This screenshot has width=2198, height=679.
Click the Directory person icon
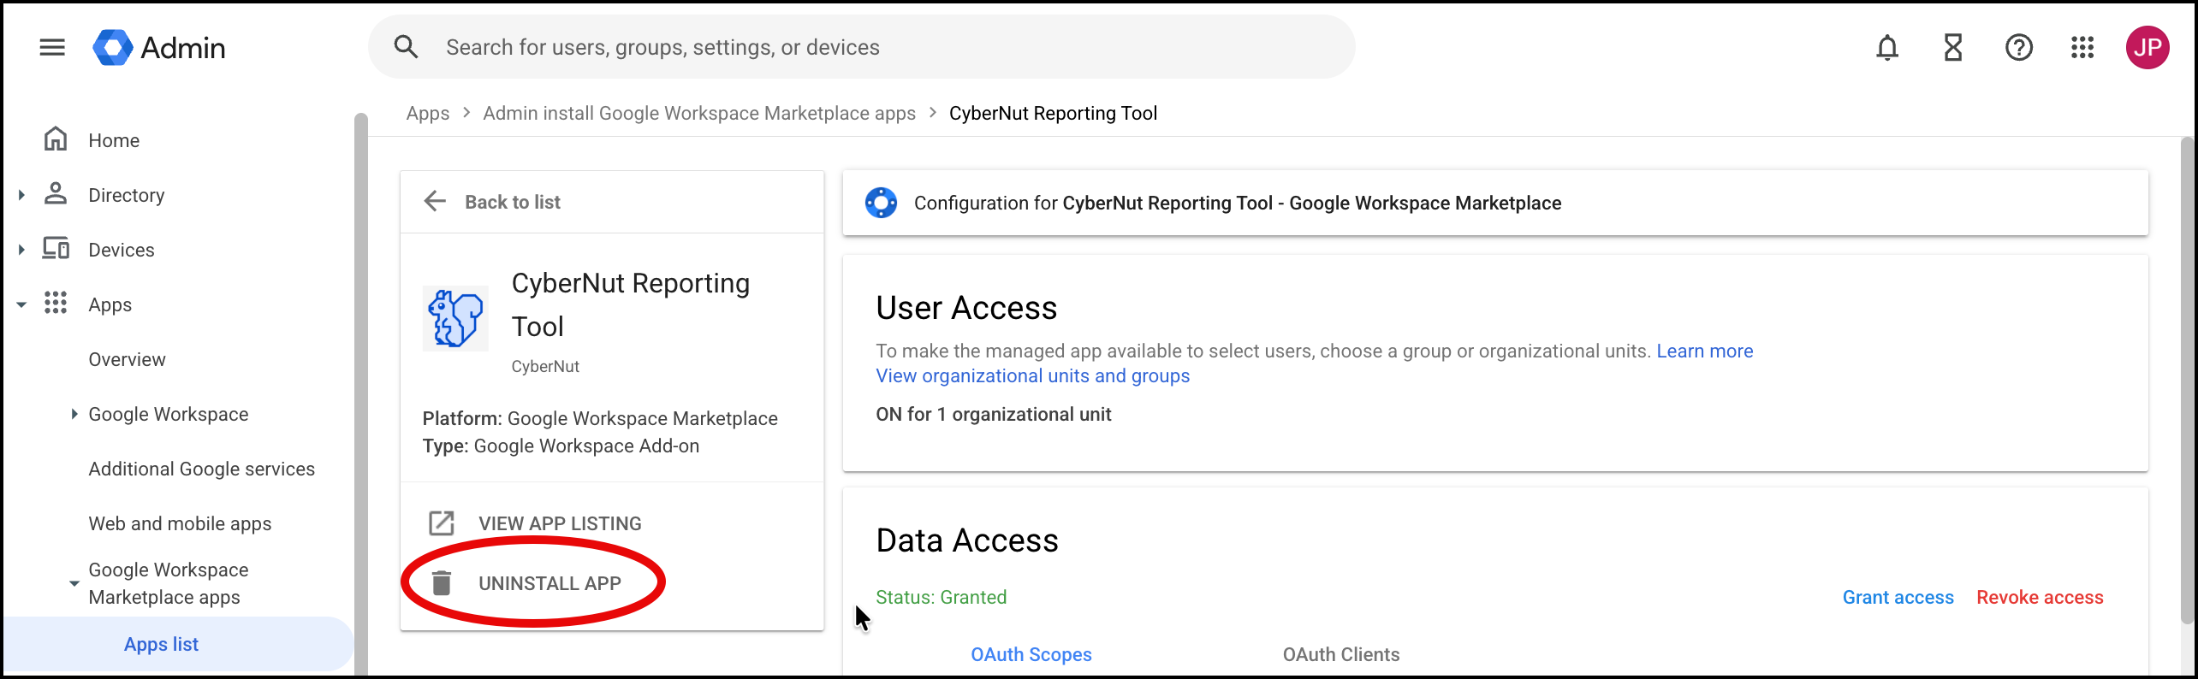56,193
